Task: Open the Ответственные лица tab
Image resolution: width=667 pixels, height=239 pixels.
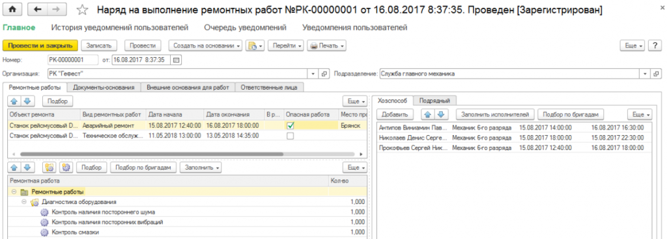Action: [x=269, y=87]
